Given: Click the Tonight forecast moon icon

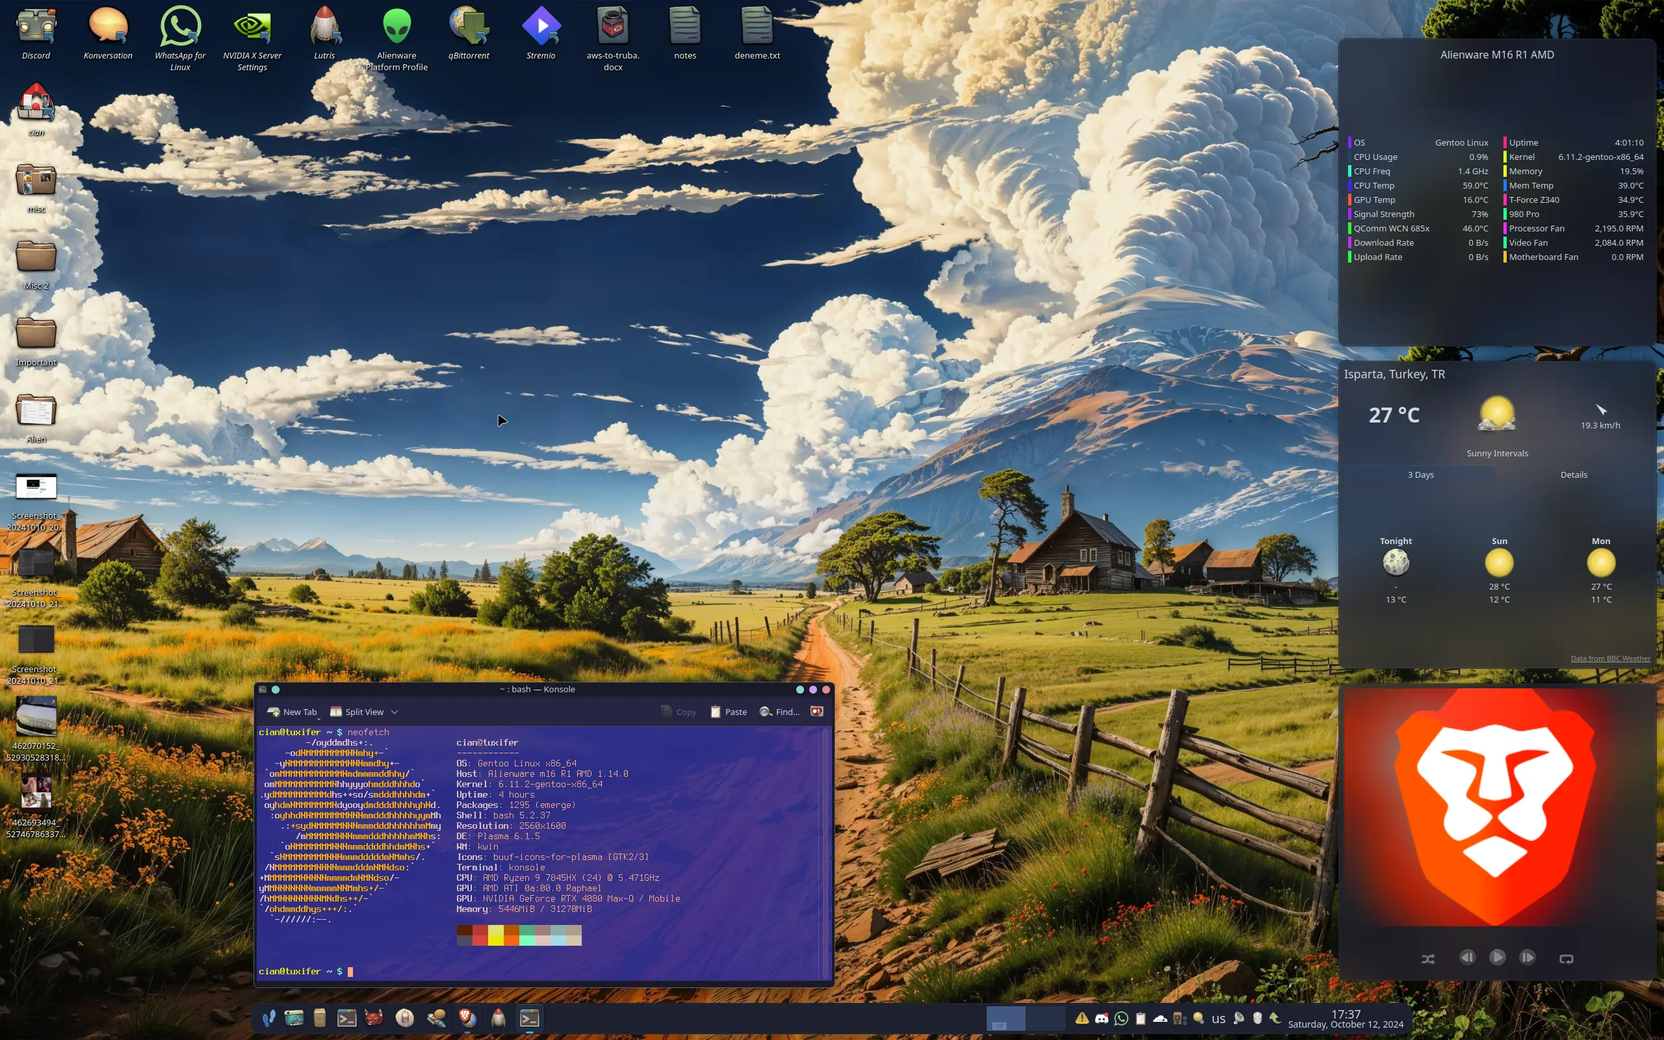Looking at the screenshot, I should pos(1396,563).
